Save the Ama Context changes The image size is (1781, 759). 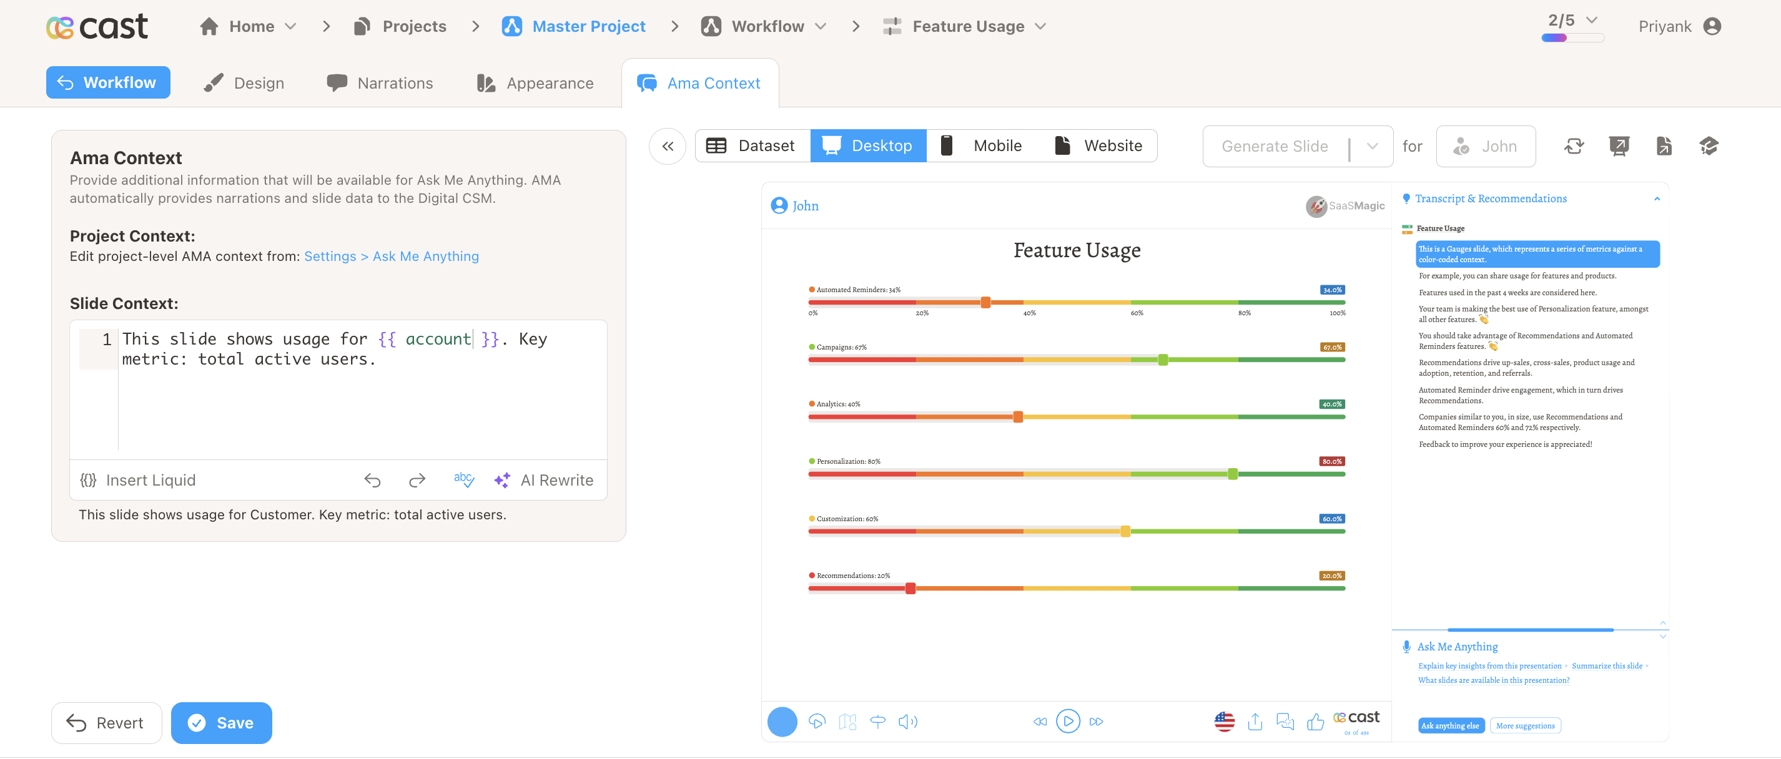pos(221,722)
